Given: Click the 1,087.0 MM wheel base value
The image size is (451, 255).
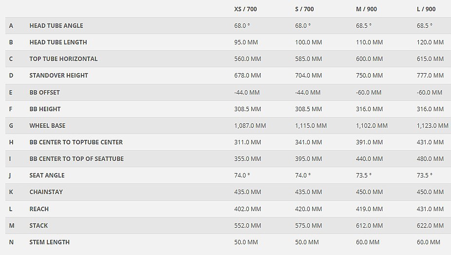Looking at the screenshot, I should click(250, 125).
